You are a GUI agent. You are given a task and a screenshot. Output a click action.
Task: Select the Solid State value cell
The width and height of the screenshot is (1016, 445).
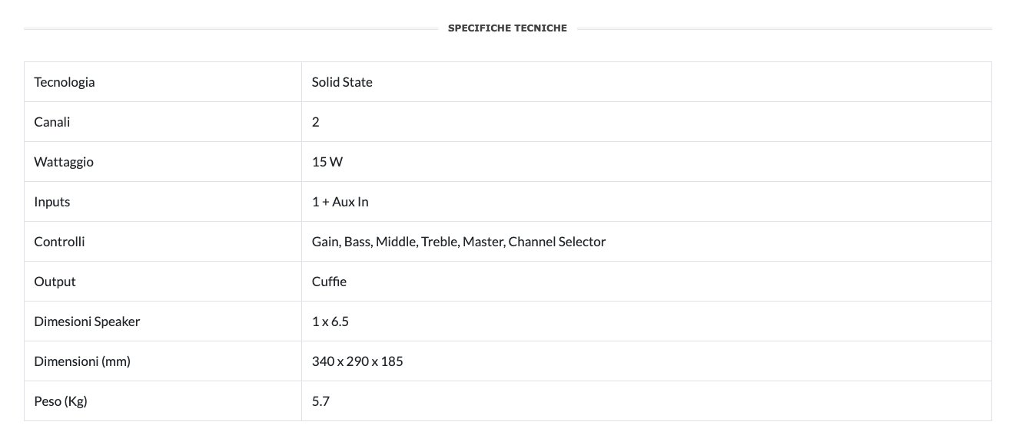[x=342, y=82]
